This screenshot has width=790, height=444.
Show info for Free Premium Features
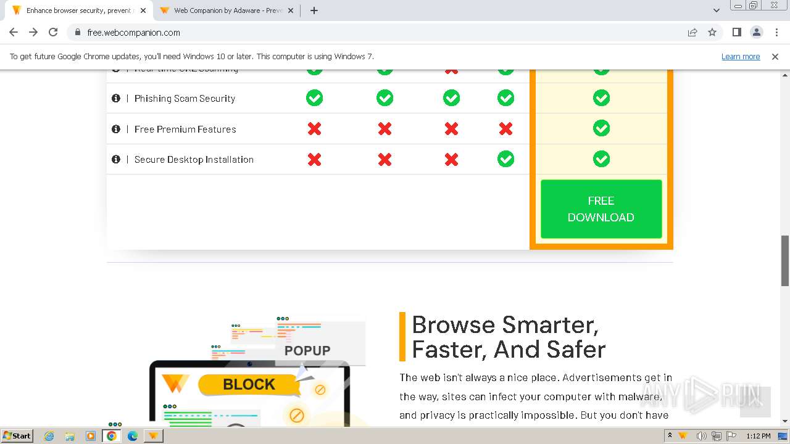[115, 129]
